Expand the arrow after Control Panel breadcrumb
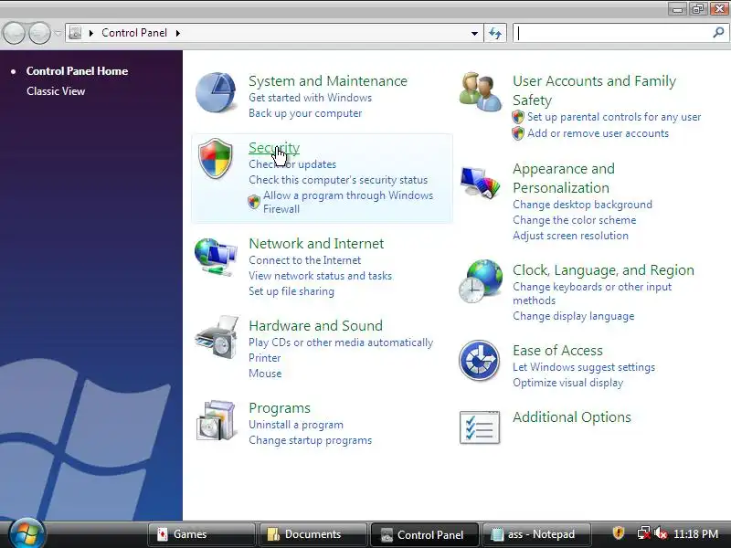Viewport: 731px width, 548px height. click(178, 33)
